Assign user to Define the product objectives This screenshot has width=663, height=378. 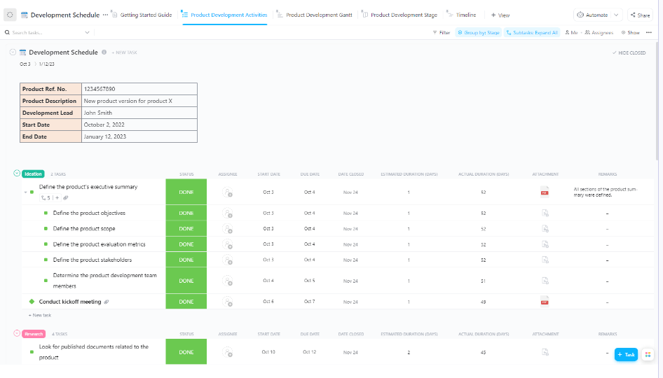tap(228, 213)
